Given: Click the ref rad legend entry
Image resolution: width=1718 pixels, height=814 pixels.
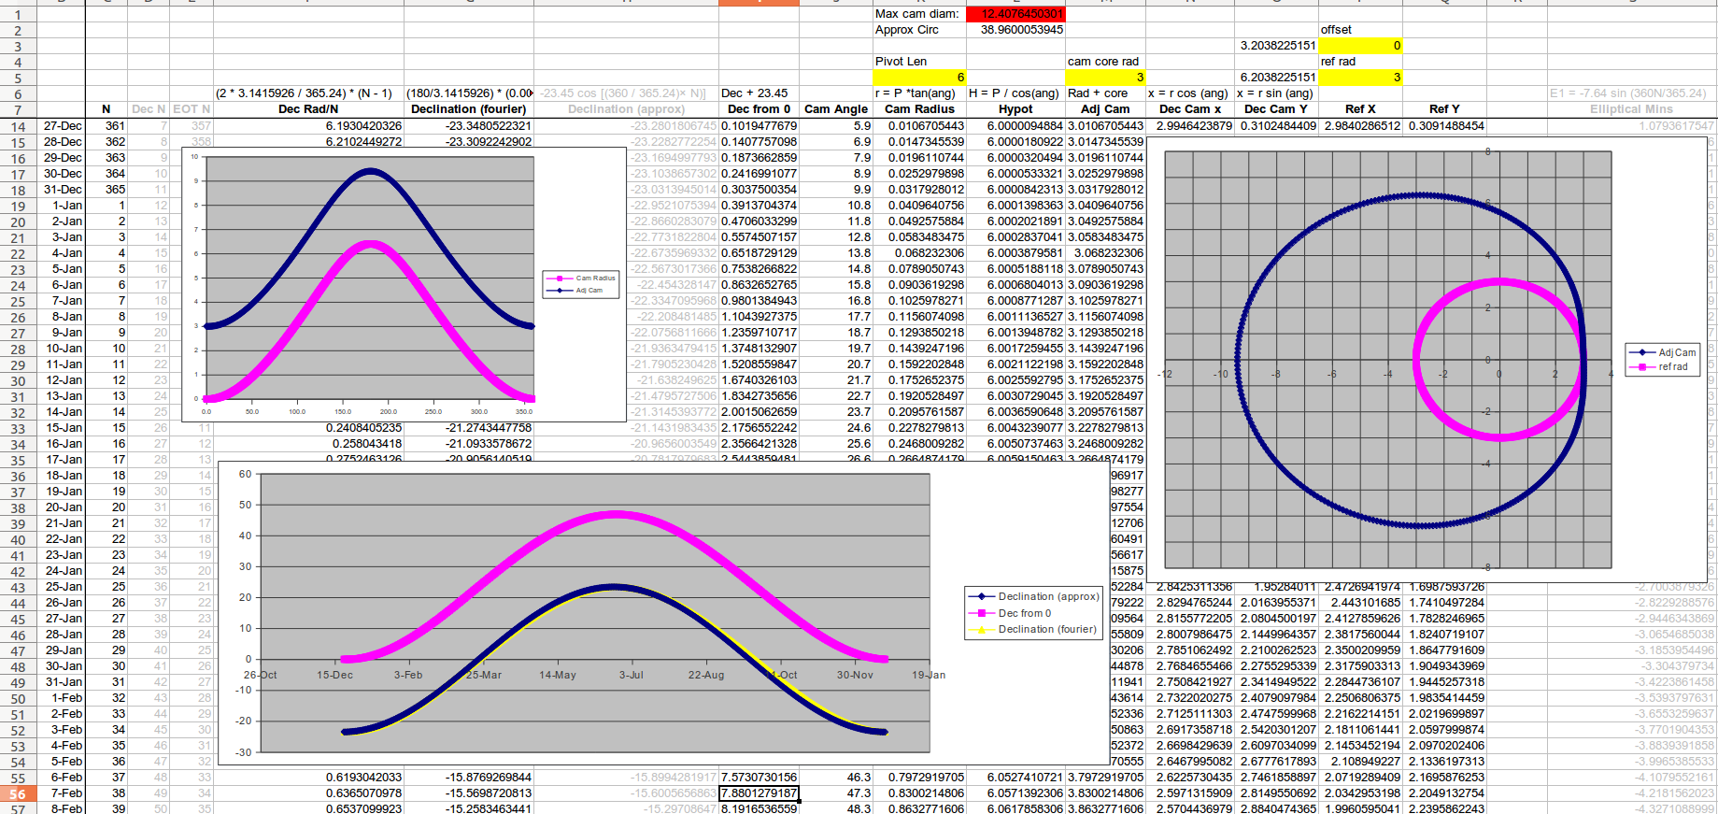Looking at the screenshot, I should 1672,366.
